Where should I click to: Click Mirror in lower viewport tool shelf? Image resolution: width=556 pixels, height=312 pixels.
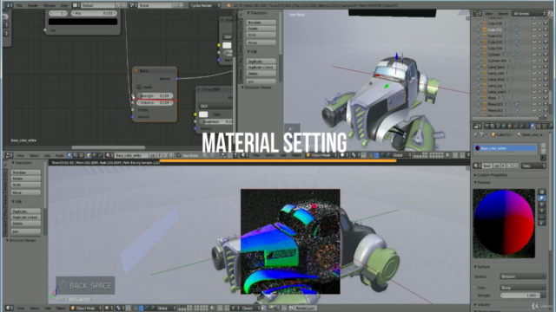tap(26, 192)
